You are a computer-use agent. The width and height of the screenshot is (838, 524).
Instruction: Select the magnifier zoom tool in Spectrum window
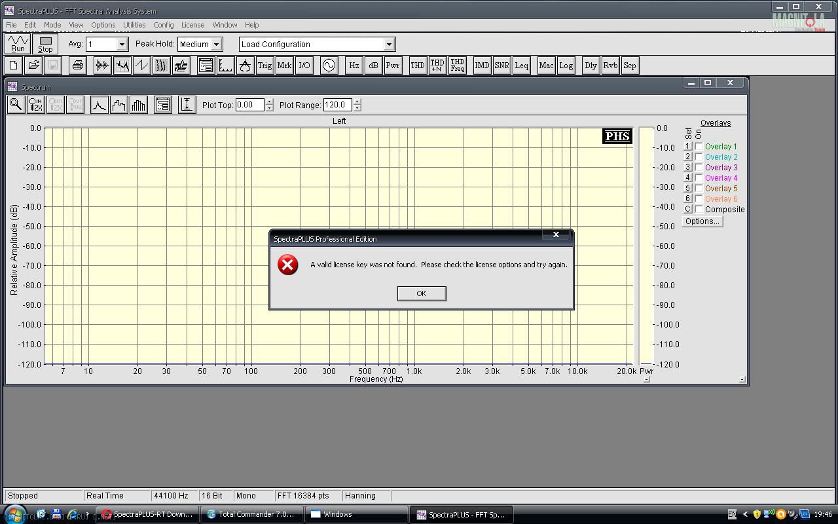pyautogui.click(x=16, y=105)
